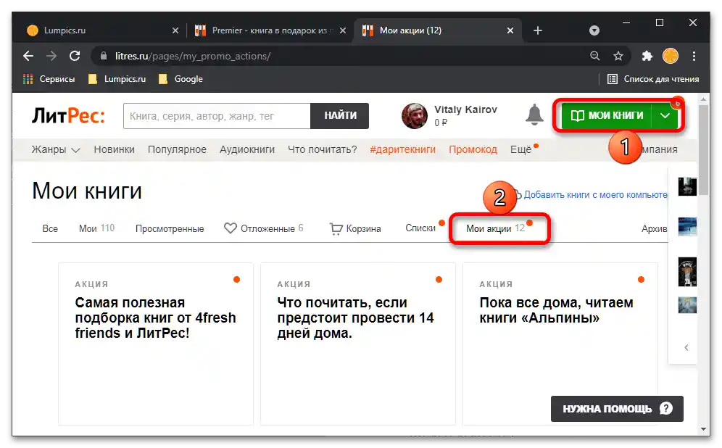The image size is (722, 448).
Task: Close the Мои акции (12) tab
Action: click(510, 30)
